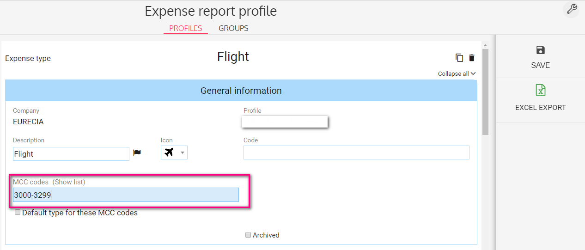The image size is (585, 250).
Task: Collapse all sections
Action: pos(457,73)
